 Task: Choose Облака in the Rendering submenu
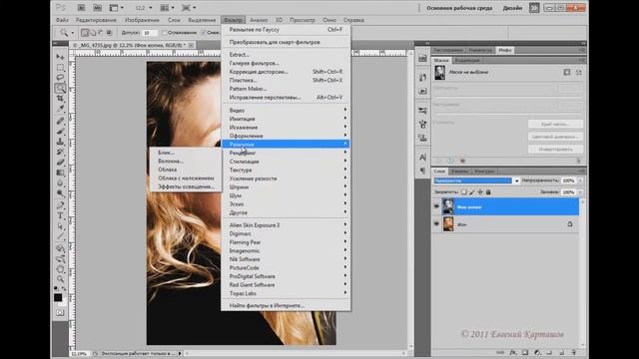click(x=186, y=170)
